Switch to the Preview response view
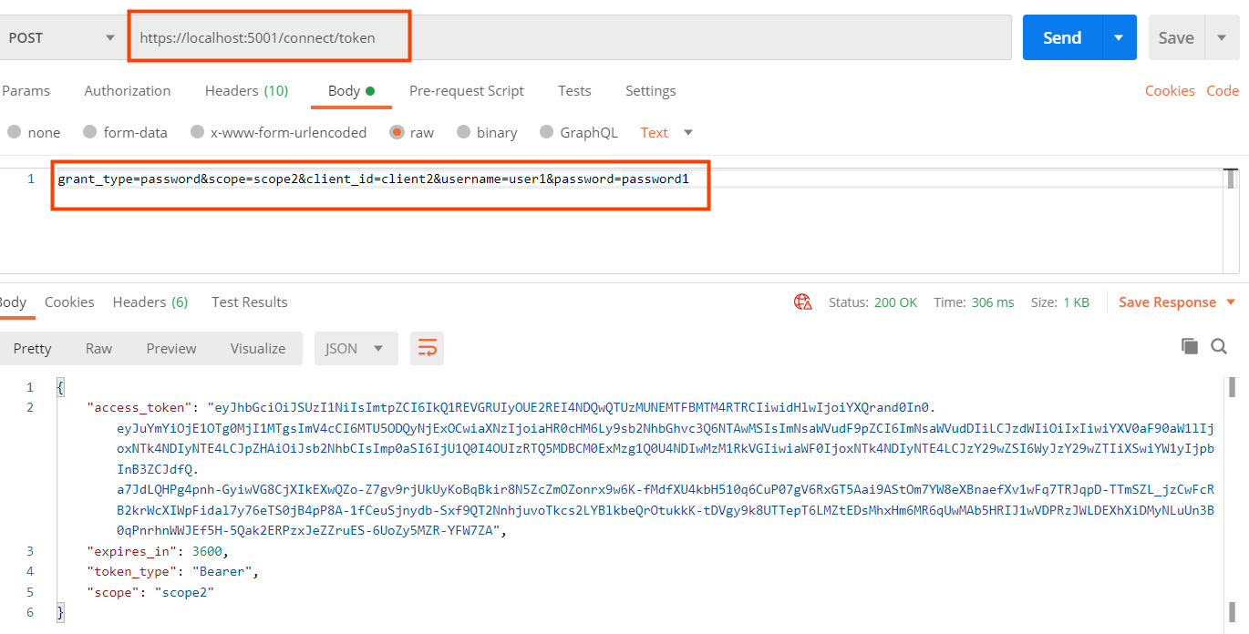 pyautogui.click(x=171, y=347)
